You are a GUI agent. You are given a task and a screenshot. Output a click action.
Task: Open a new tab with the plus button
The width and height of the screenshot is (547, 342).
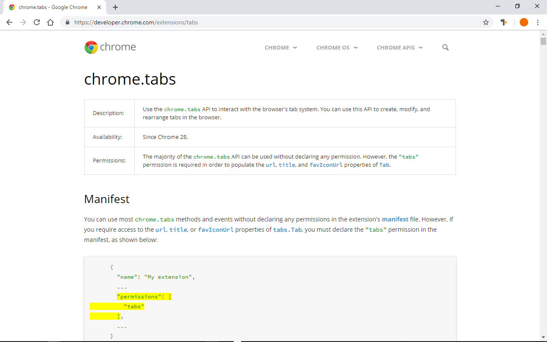115,7
